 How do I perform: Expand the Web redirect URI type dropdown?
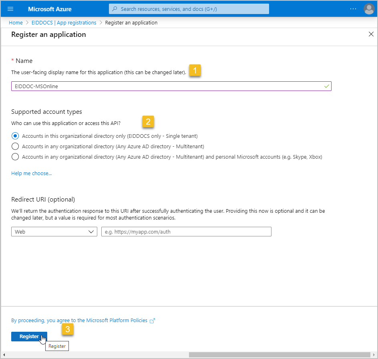54,232
